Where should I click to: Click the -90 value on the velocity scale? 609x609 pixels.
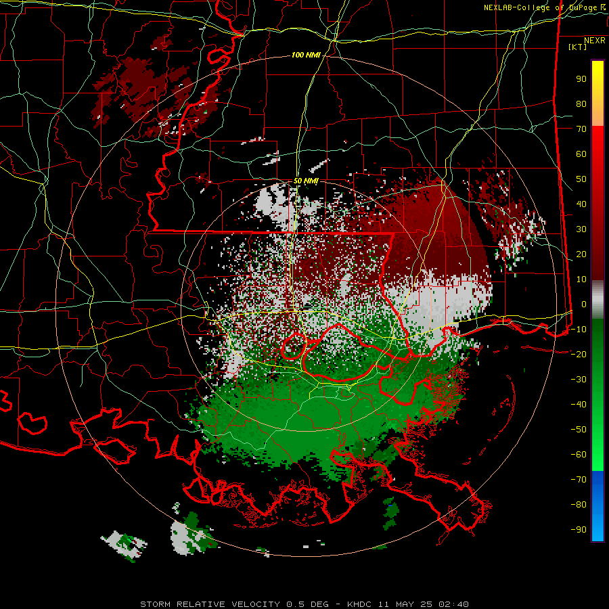coord(579,530)
